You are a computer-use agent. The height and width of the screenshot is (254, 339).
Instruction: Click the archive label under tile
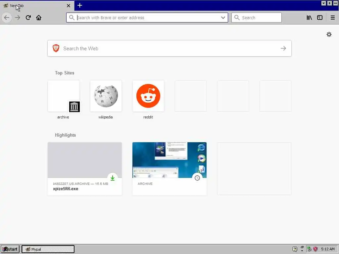(63, 117)
